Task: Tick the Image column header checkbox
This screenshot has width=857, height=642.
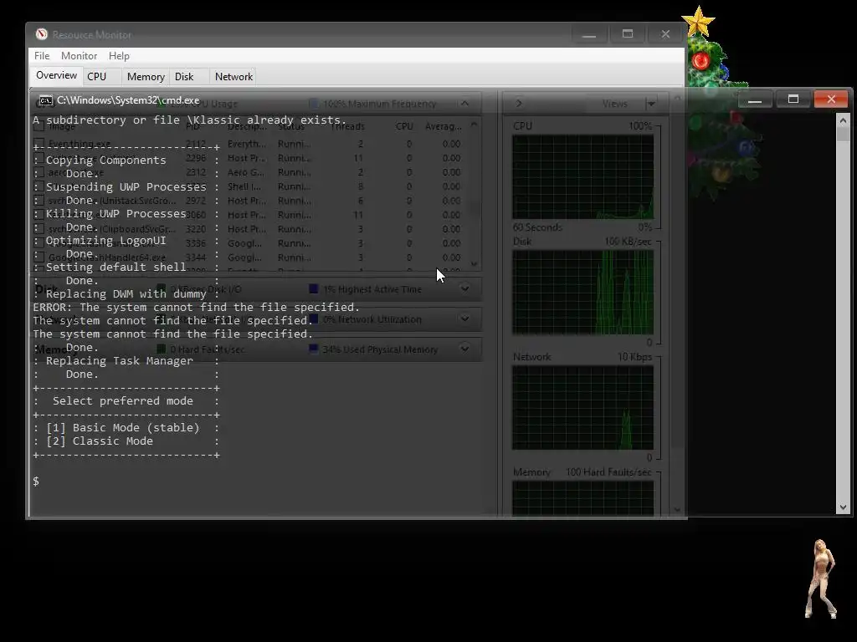Action: click(38, 127)
